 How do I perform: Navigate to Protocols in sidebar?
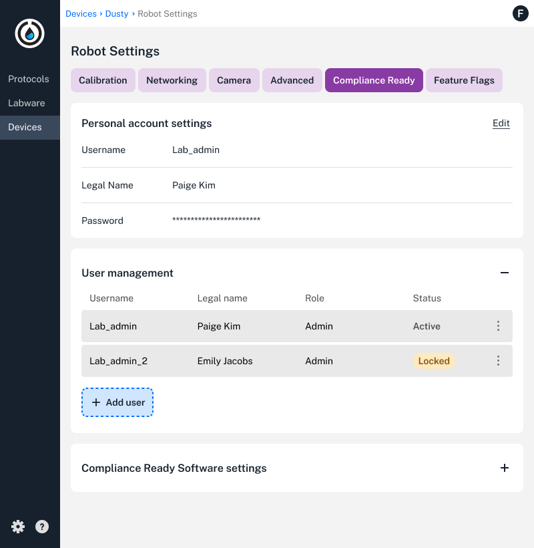pos(30,79)
